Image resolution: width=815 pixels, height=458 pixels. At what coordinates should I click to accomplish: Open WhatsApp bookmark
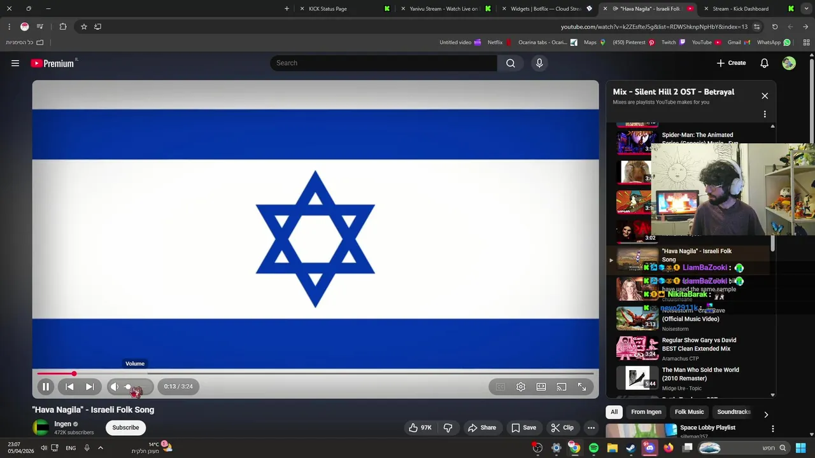tap(774, 43)
